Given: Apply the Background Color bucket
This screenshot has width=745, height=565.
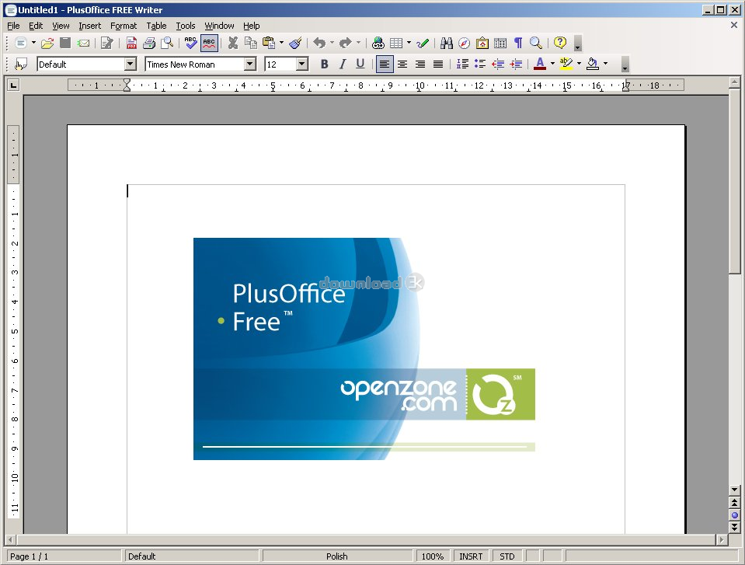Looking at the screenshot, I should click(x=593, y=65).
